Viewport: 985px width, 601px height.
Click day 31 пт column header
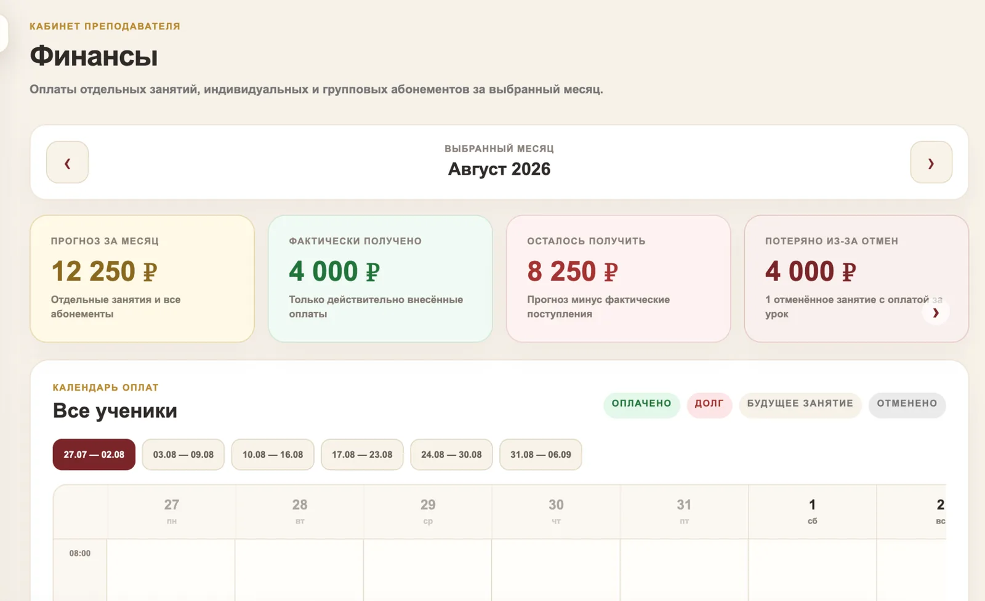point(684,512)
